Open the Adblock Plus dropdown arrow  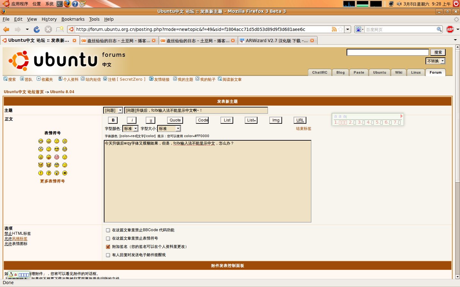458,29
